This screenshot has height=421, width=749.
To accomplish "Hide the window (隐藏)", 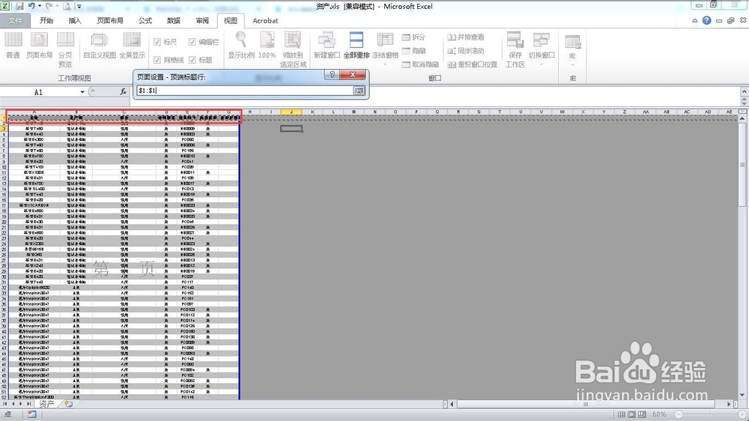I will [x=413, y=51].
